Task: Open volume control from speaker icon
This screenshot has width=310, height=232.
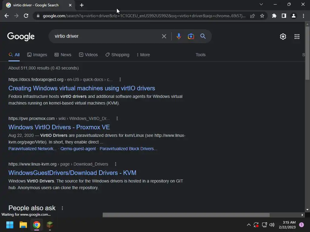Action: click(272, 225)
